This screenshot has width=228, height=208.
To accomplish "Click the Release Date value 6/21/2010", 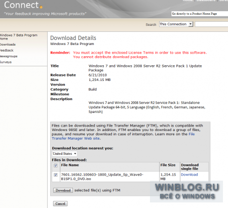I will click(x=98, y=75).
